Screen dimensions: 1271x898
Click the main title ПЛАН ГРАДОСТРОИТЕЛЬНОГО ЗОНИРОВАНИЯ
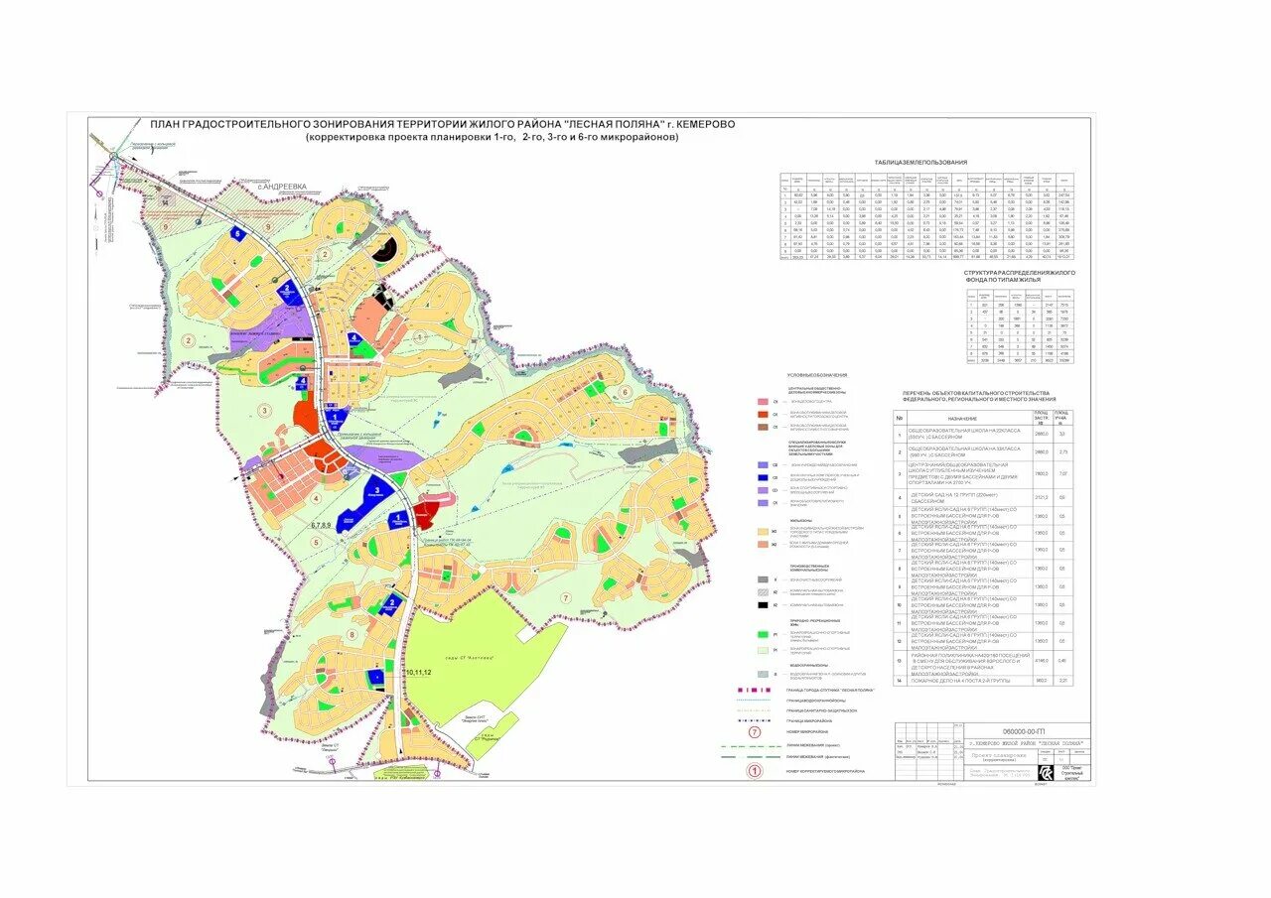(442, 125)
